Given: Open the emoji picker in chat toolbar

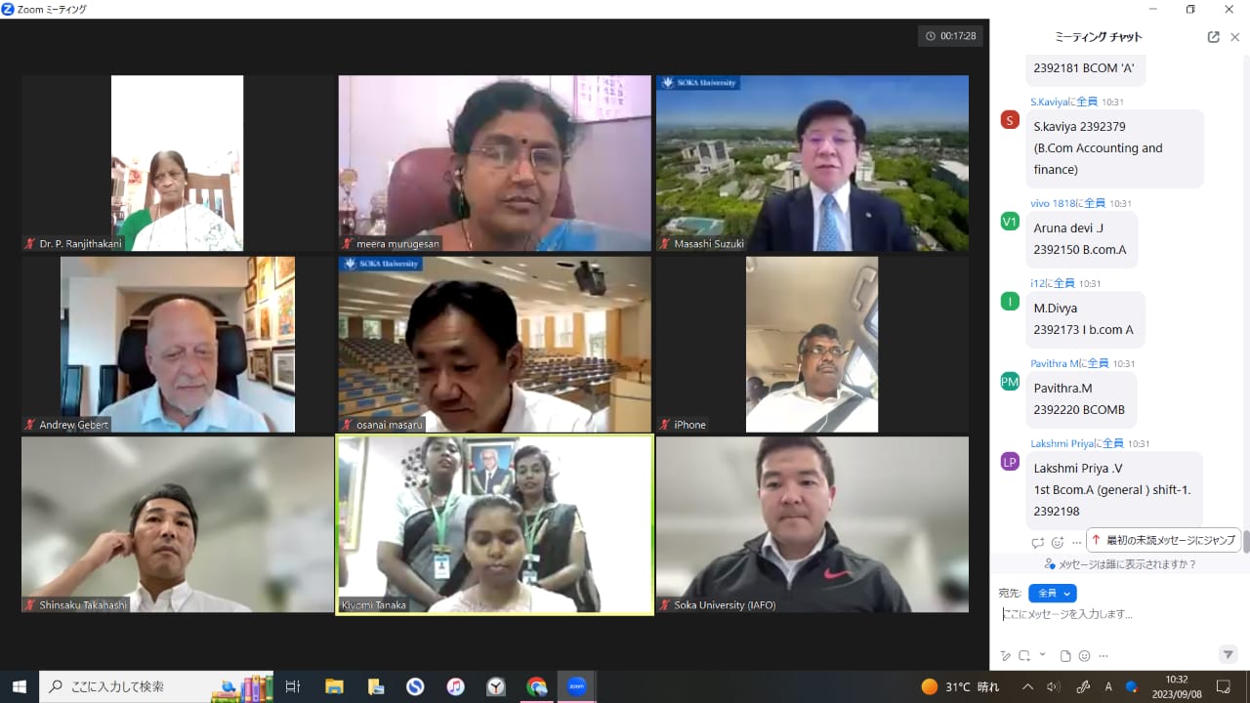Looking at the screenshot, I should coord(1084,656).
